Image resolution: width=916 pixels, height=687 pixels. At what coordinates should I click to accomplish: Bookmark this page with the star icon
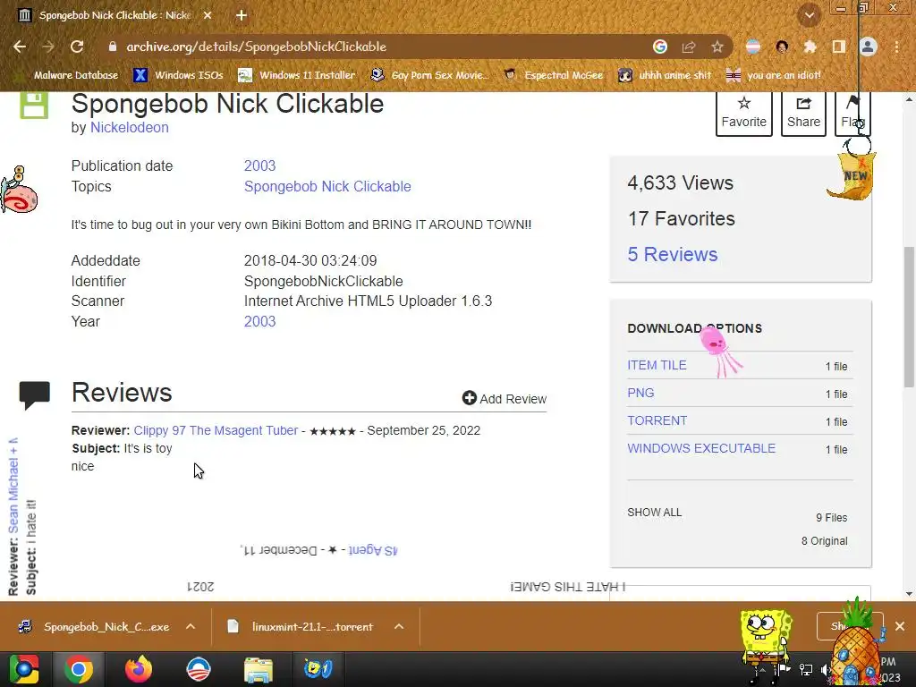point(717,47)
